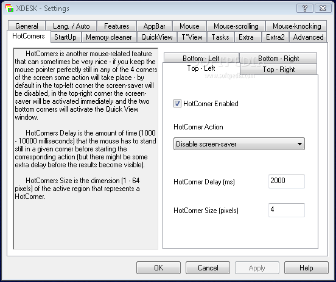Switch to the Advanced tab

click(308, 37)
